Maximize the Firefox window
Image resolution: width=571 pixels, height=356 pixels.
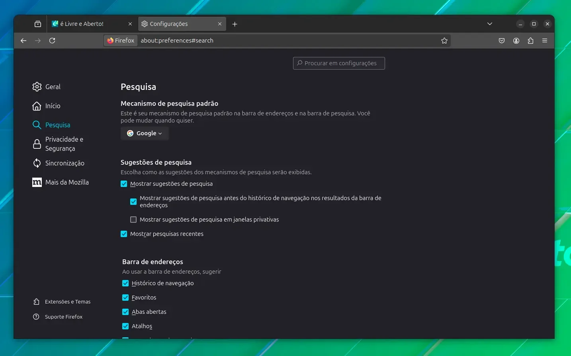point(534,24)
